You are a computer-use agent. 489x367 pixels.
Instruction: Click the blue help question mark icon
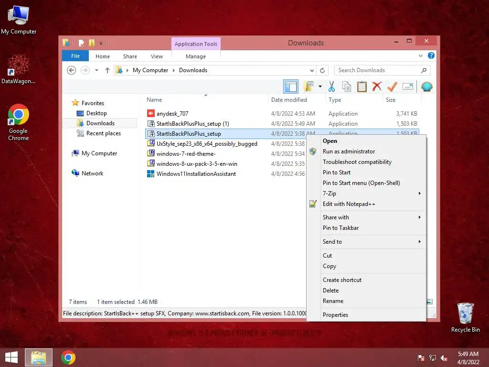pos(431,55)
